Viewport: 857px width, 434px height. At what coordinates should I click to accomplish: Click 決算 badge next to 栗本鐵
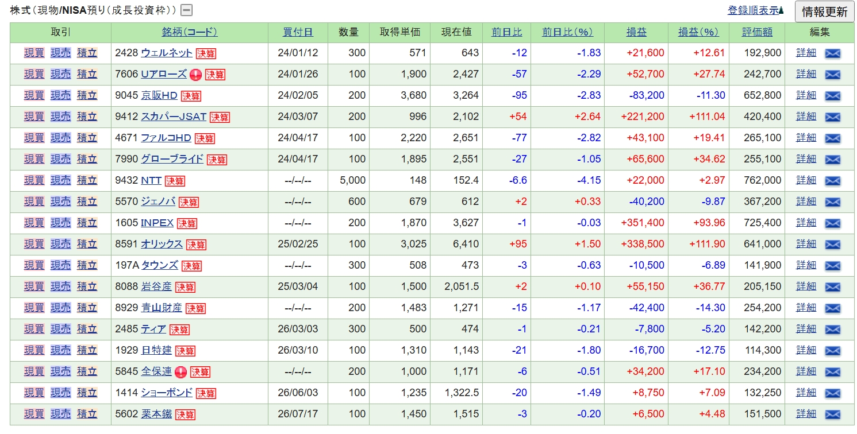[185, 414]
